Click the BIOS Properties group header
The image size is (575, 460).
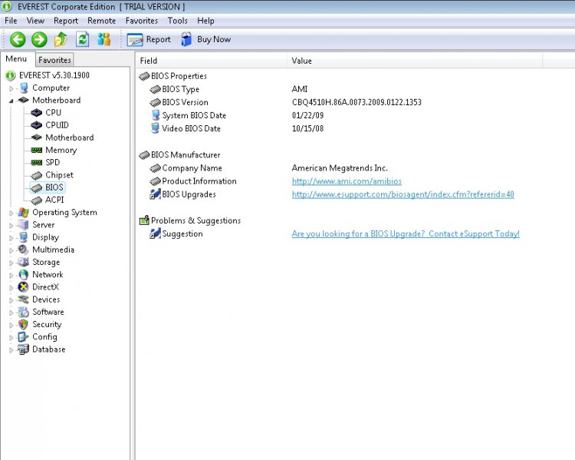tap(172, 76)
